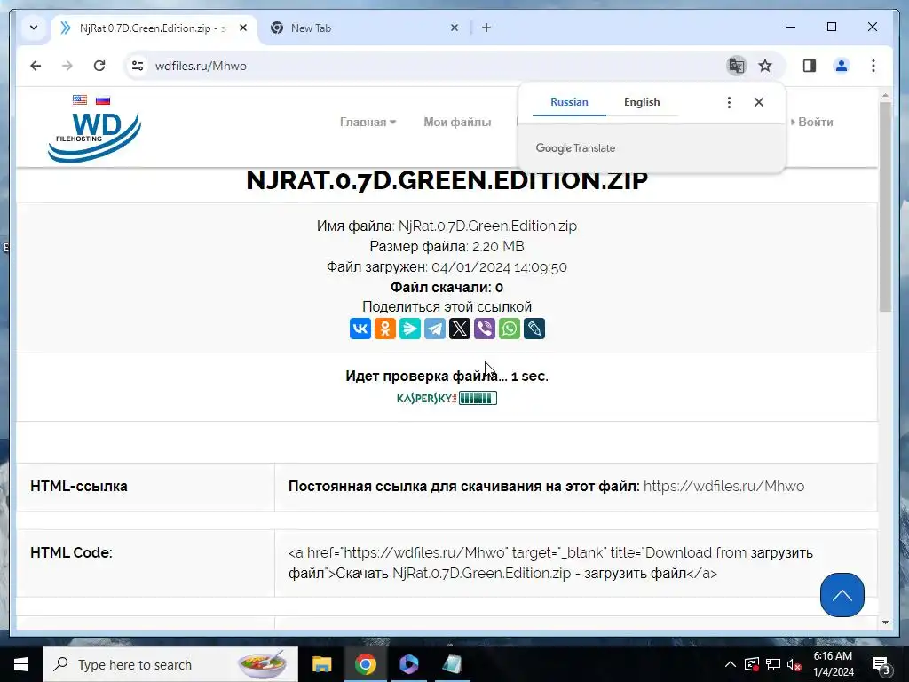Click the Google Translate icon in address bar
Viewport: 909px width, 682px height.
pyautogui.click(x=736, y=66)
